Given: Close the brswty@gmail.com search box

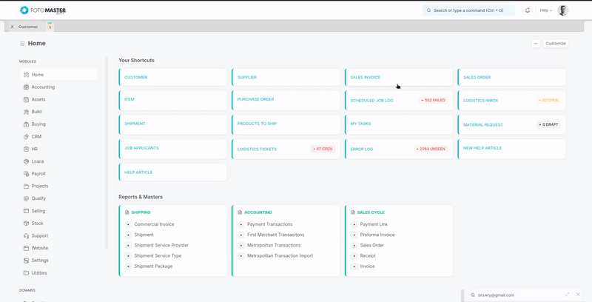Looking at the screenshot, I should [578, 295].
